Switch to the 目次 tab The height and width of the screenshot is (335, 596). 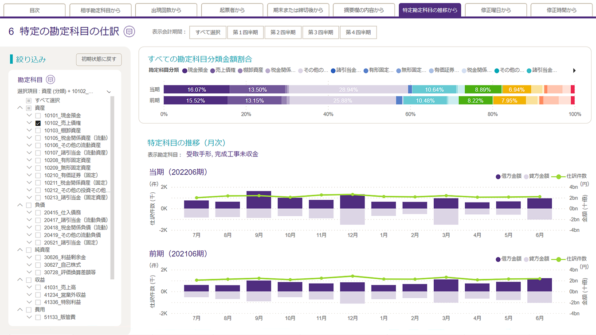pyautogui.click(x=35, y=10)
